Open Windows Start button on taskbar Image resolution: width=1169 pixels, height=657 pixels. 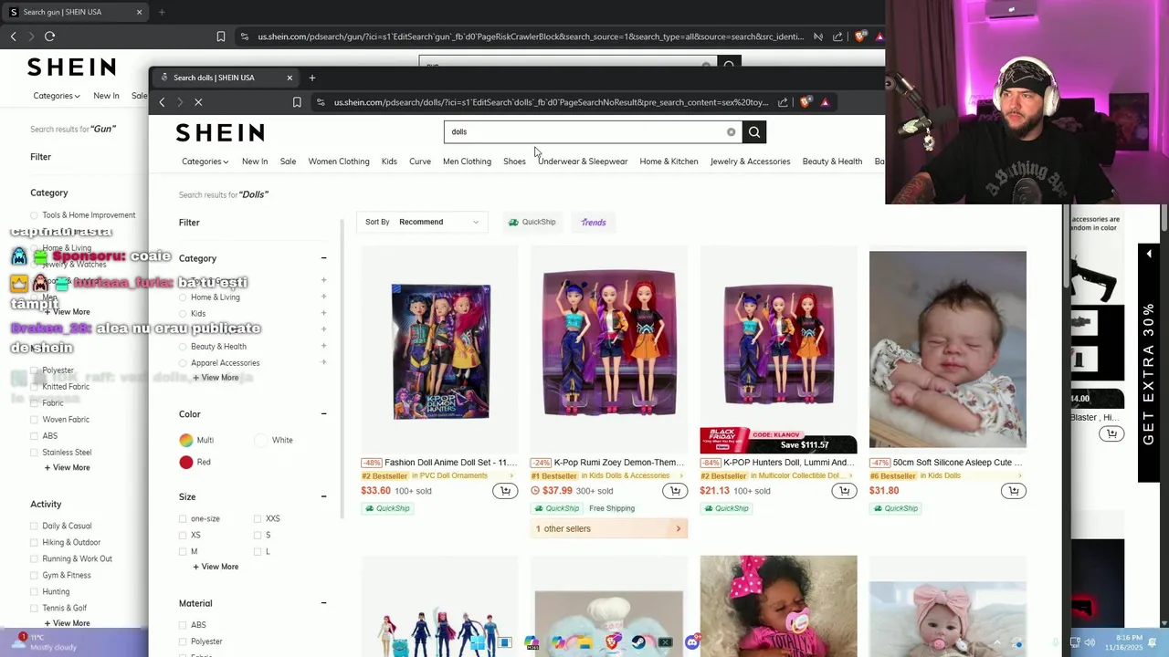479,642
